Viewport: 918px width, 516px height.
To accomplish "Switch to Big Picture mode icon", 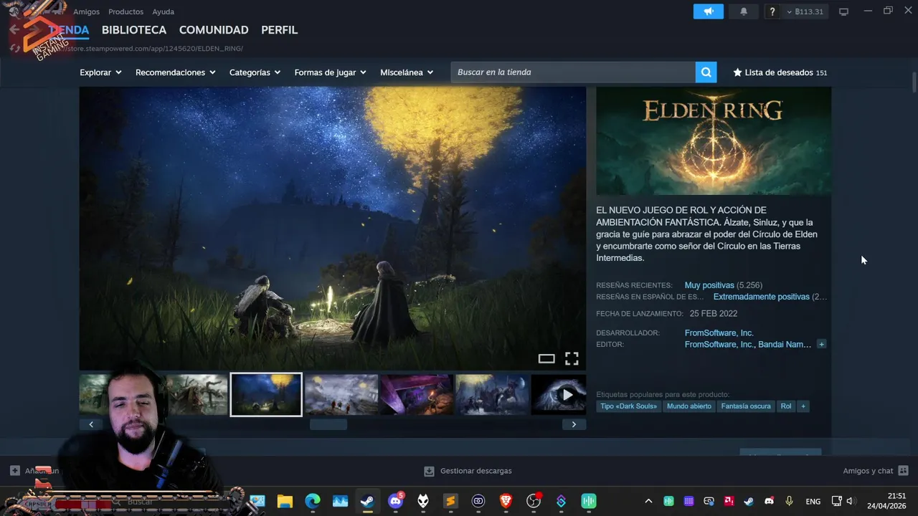I will pyautogui.click(x=843, y=11).
